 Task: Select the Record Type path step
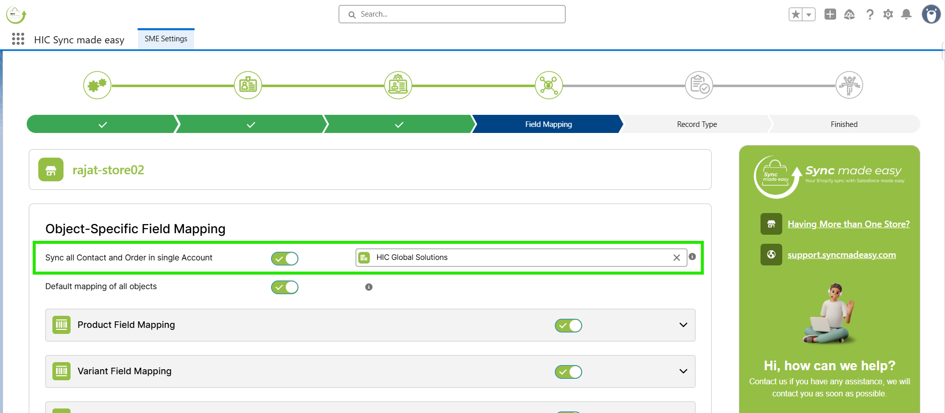(697, 124)
